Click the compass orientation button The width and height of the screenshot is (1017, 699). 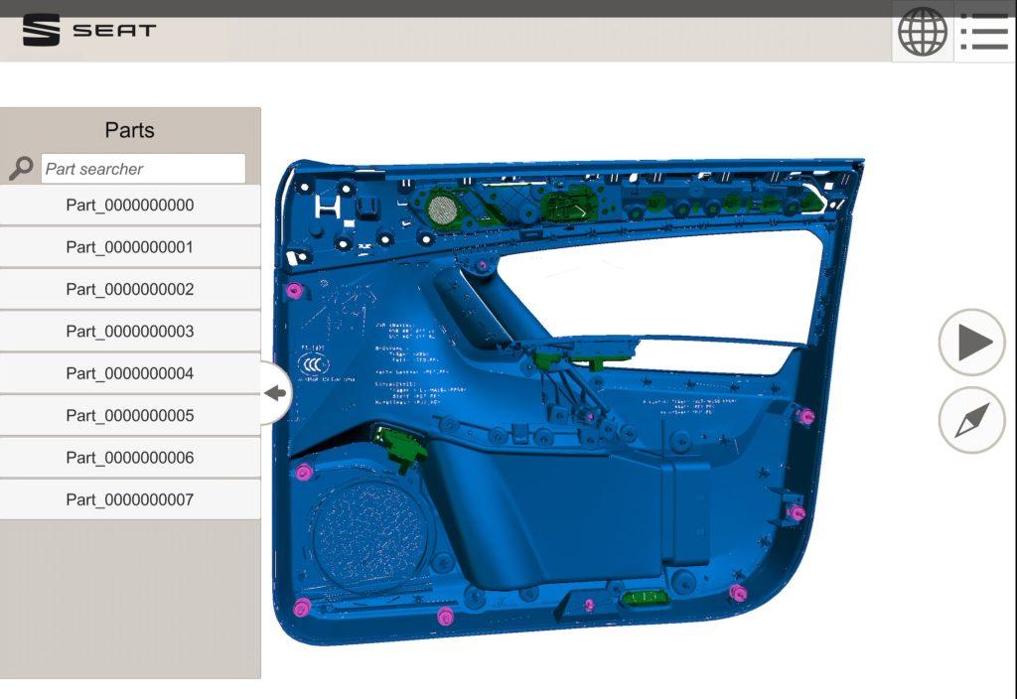click(972, 420)
